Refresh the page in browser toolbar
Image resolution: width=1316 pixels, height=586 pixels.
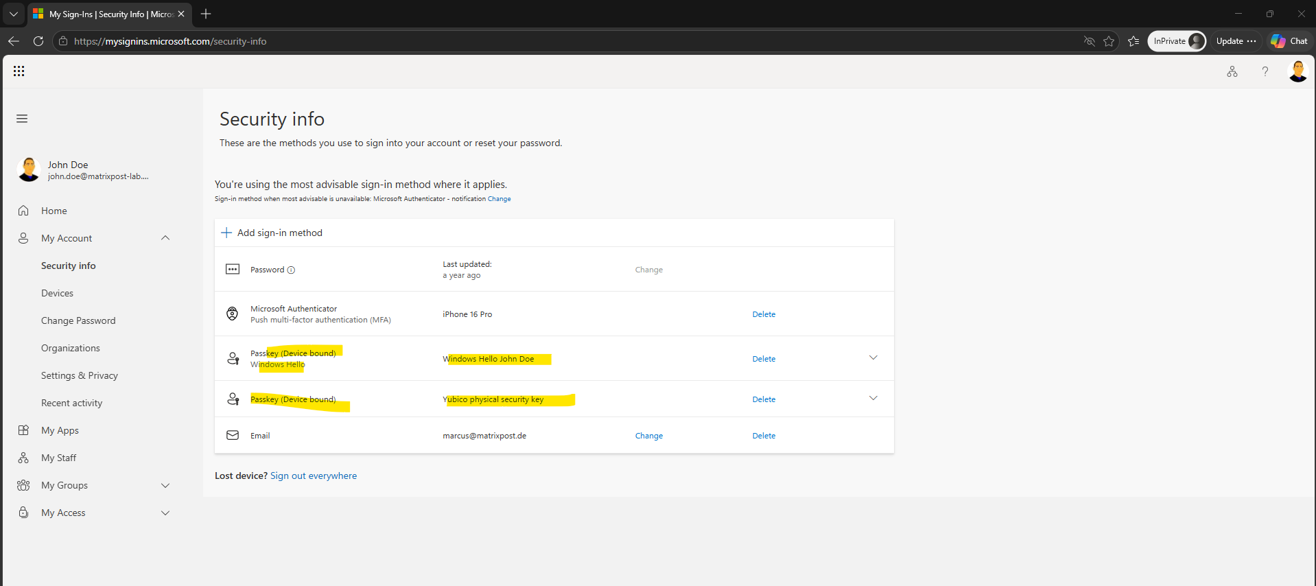[38, 41]
